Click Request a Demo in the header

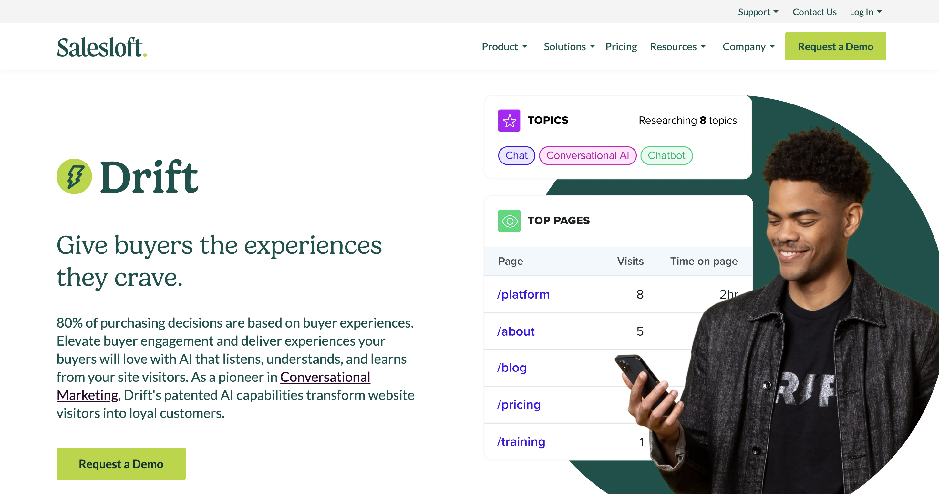(835, 46)
